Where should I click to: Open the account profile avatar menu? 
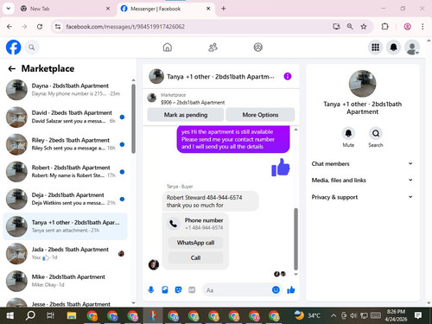[412, 48]
